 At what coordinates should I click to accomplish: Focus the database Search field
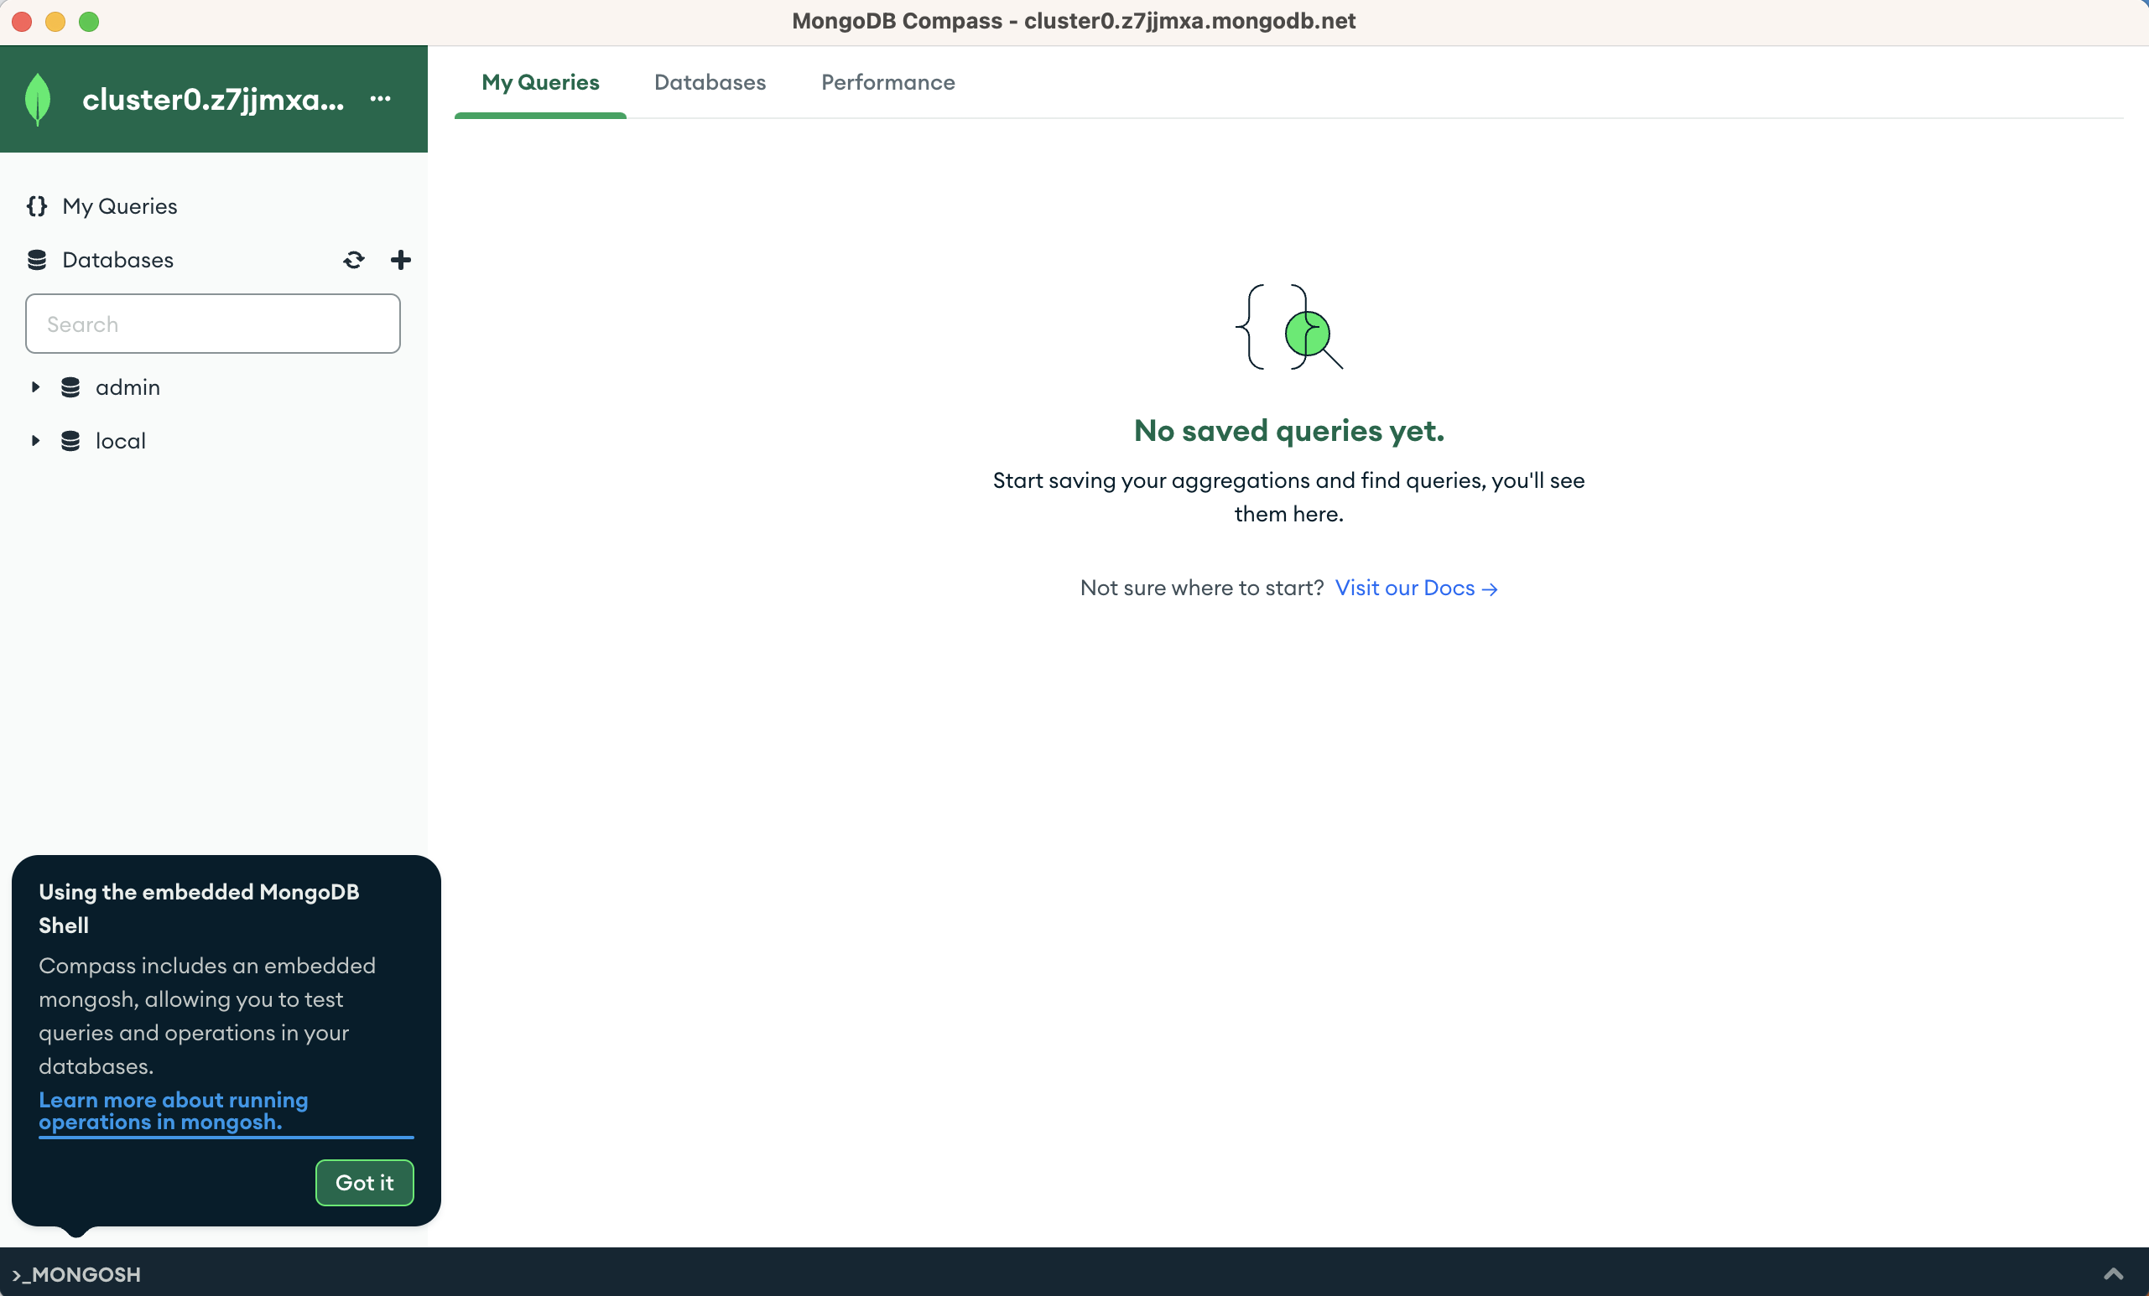(x=213, y=324)
